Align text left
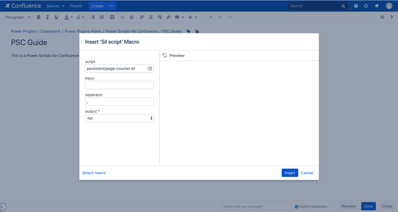This screenshot has height=212, width=398. click(x=142, y=17)
